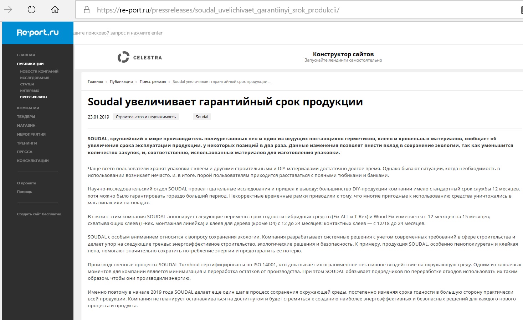Click the paragraph beginning В связи с этим

point(289,220)
